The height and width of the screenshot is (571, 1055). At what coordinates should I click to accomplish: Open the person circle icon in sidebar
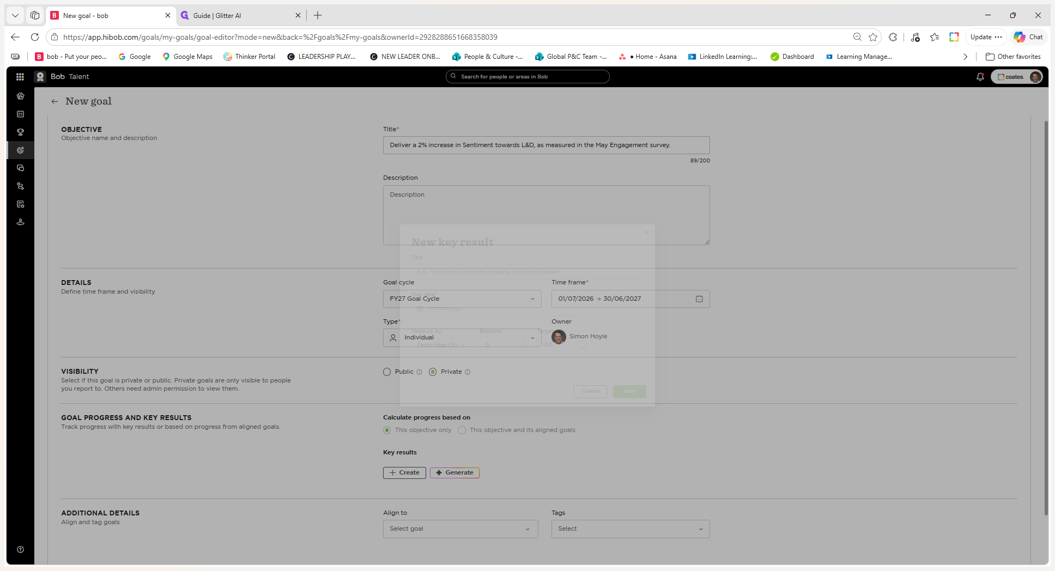click(20, 222)
